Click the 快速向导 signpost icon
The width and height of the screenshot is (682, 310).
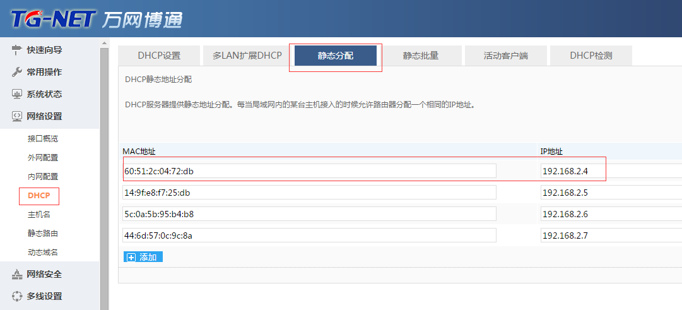[17, 50]
